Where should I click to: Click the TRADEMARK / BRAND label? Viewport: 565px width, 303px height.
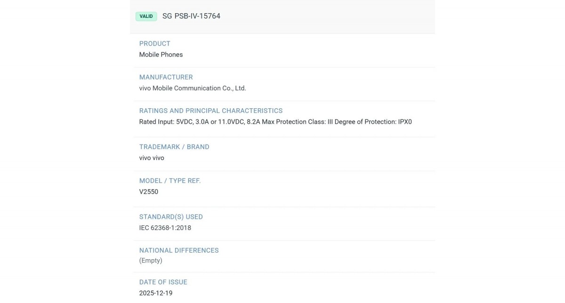174,147
